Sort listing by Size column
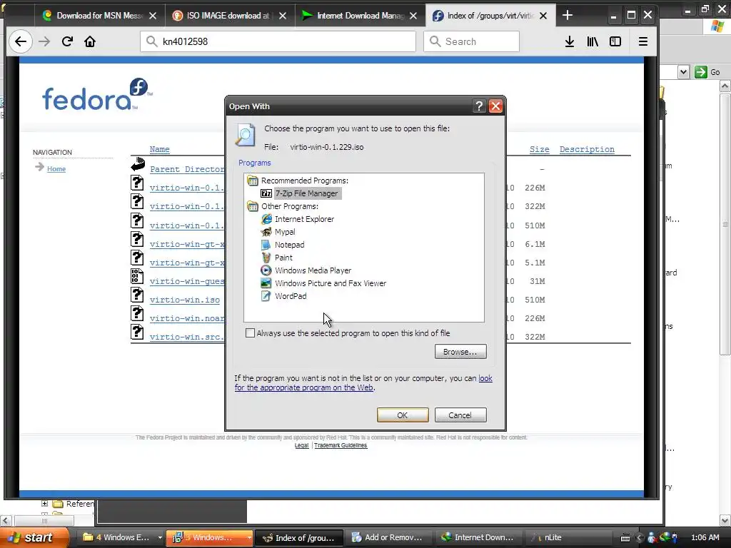The height and width of the screenshot is (548, 731). tap(540, 149)
